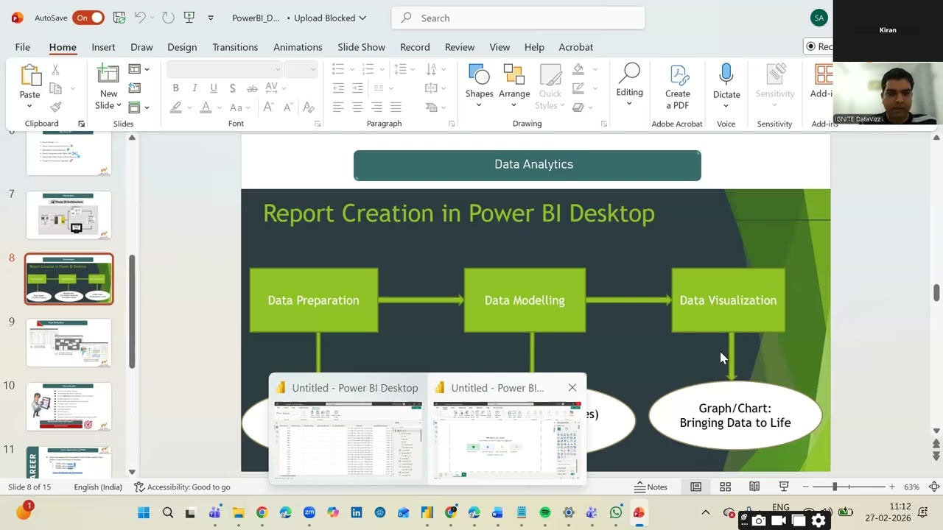Select the Format Painter brush
This screenshot has height=530, width=943.
[55, 107]
